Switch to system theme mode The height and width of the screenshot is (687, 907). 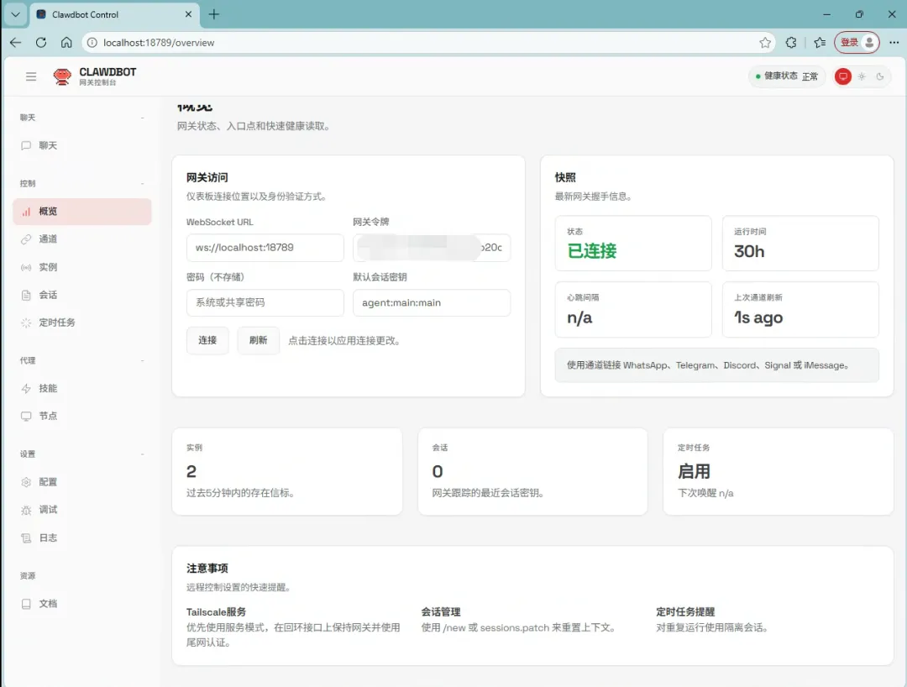tap(843, 76)
